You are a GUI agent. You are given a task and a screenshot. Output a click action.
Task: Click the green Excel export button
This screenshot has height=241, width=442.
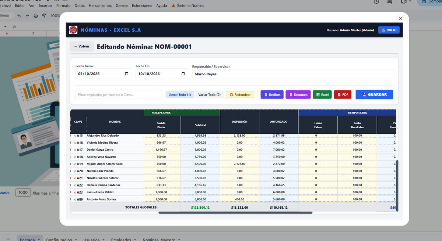pos(322,95)
